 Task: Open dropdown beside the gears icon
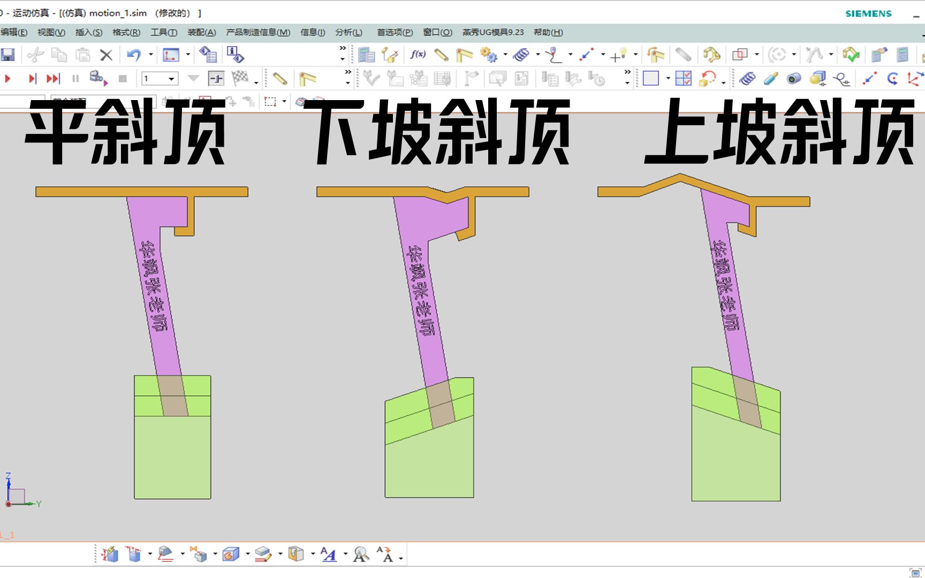tap(505, 55)
